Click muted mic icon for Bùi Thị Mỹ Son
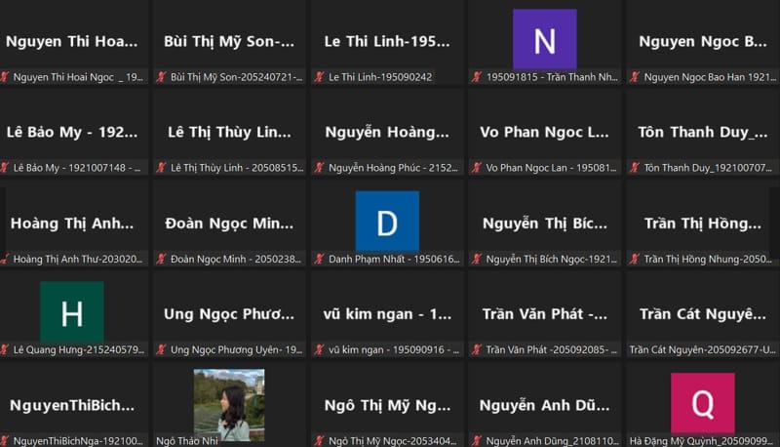Viewport: 780px width, 447px height. click(163, 76)
